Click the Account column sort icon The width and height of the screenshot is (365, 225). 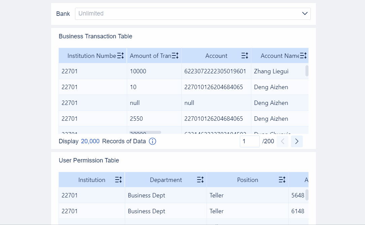click(x=245, y=56)
